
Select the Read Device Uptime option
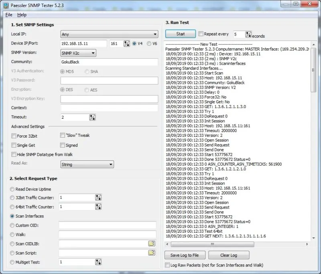[12, 189]
